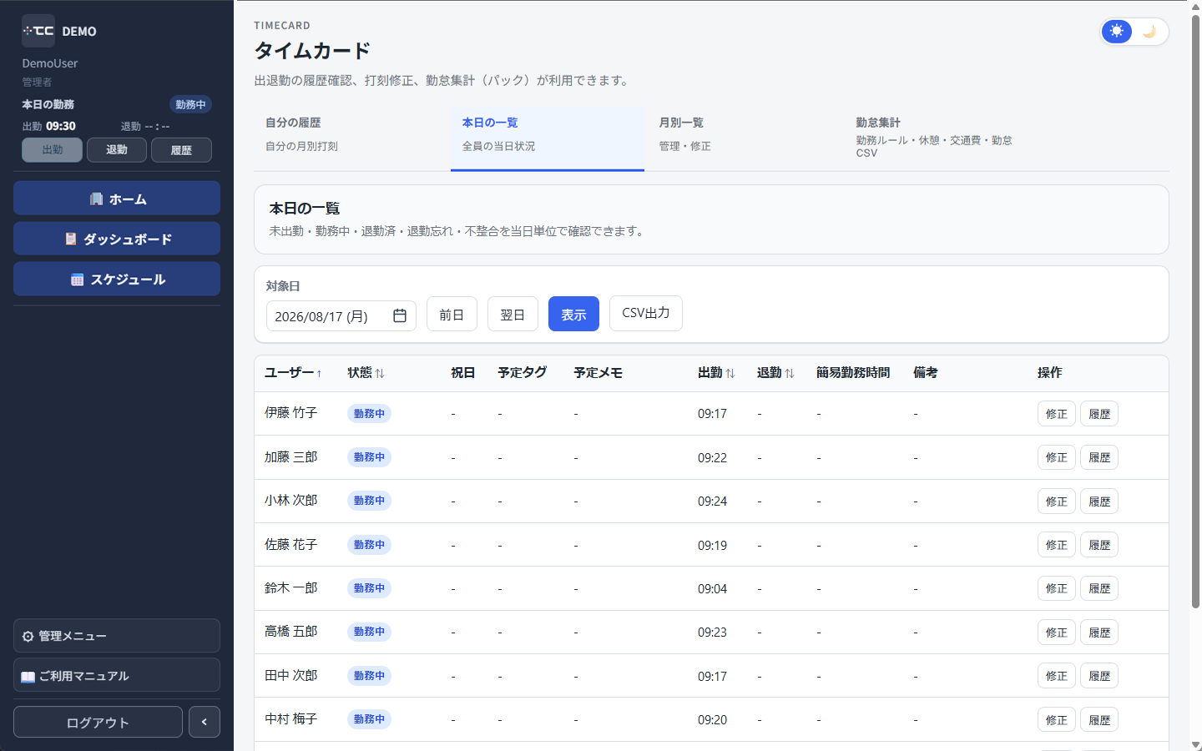The width and height of the screenshot is (1202, 751).
Task: Open the calendar picker icon in date field
Action: [400, 315]
